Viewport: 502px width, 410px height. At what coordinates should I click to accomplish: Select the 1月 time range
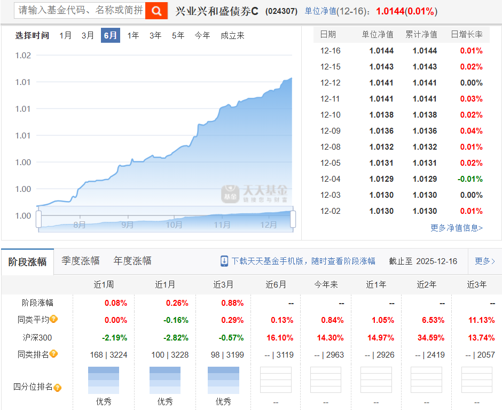[65, 35]
